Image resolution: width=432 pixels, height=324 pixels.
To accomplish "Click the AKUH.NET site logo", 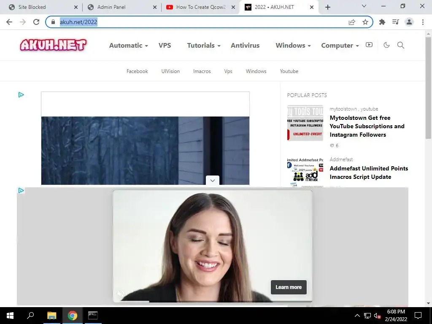I will pos(53,45).
